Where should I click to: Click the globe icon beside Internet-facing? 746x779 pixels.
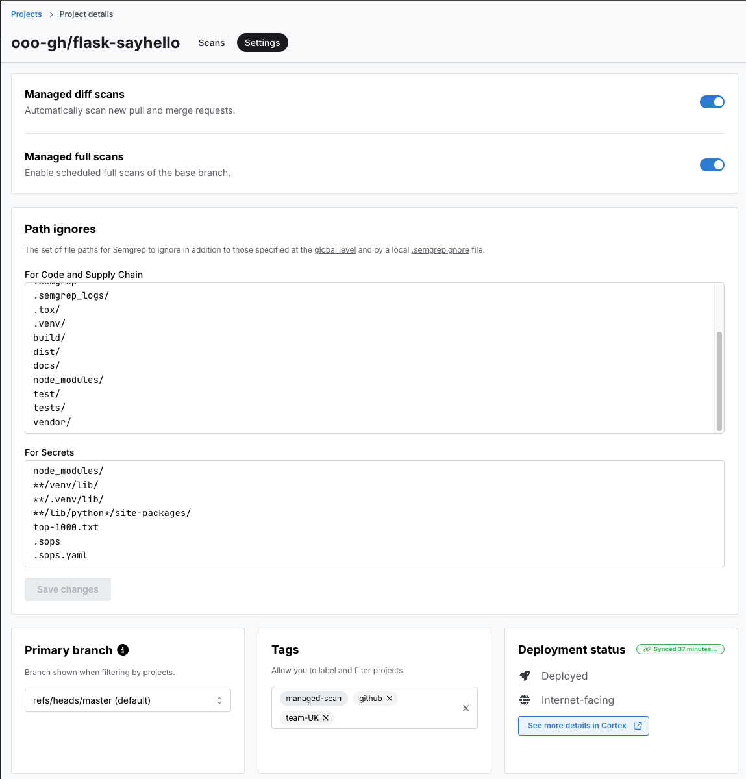pos(525,700)
